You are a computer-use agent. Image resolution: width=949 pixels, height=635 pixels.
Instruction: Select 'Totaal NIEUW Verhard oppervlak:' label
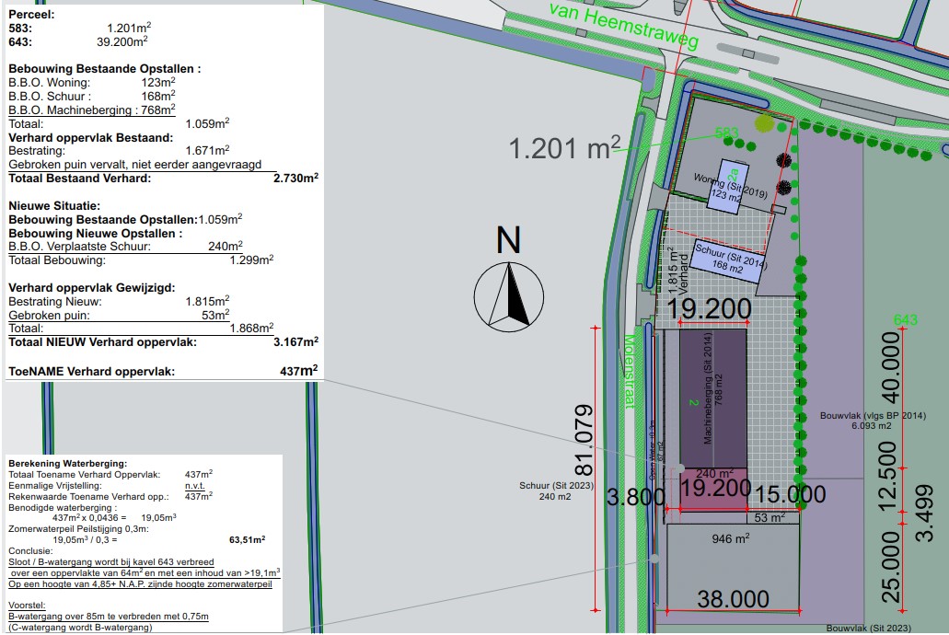103,342
